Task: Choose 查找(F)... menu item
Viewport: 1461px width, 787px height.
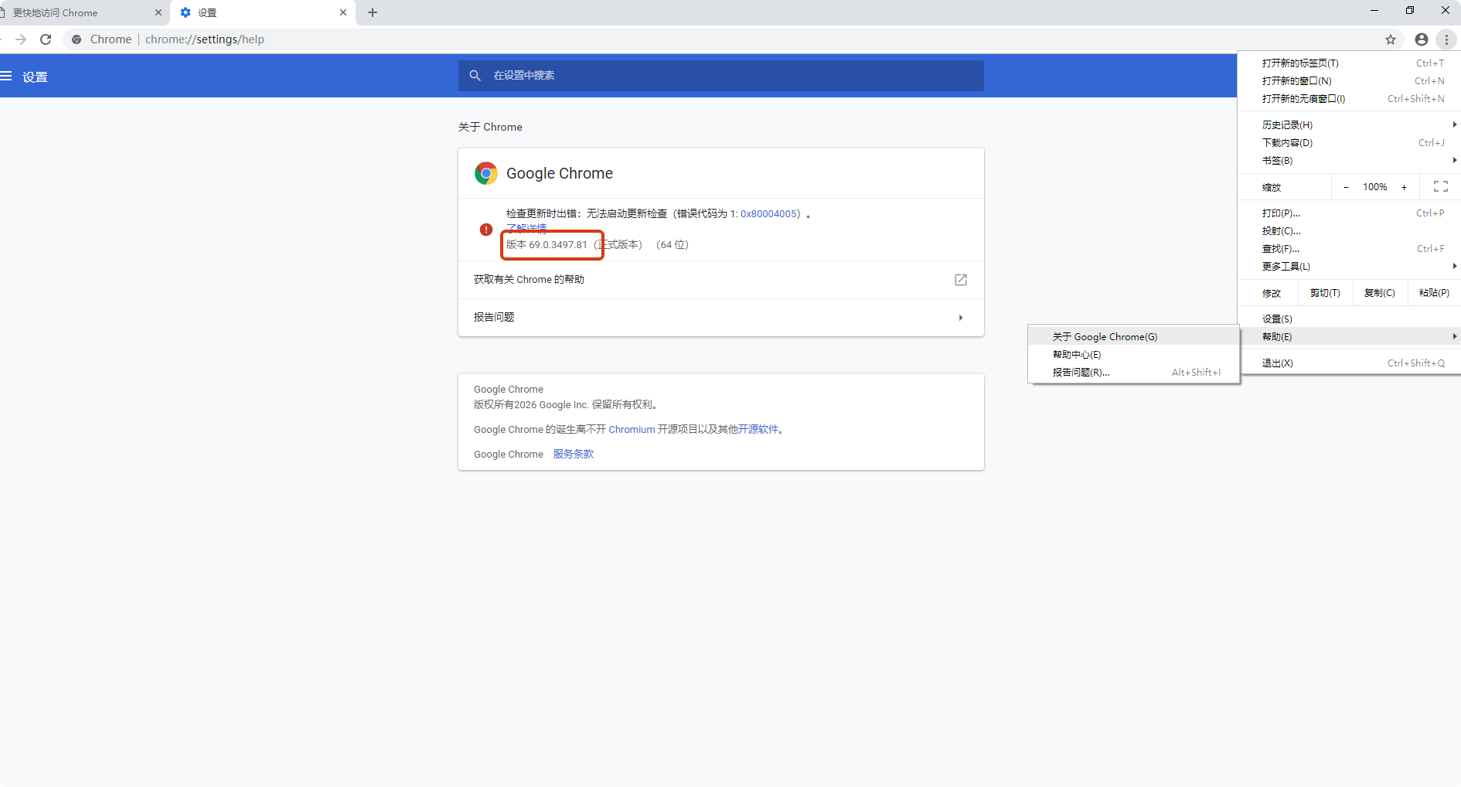Action: [x=1349, y=248]
